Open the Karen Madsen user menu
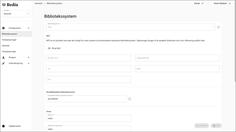 [222, 3]
